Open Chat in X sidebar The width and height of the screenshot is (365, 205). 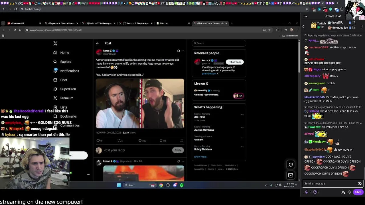click(60, 80)
